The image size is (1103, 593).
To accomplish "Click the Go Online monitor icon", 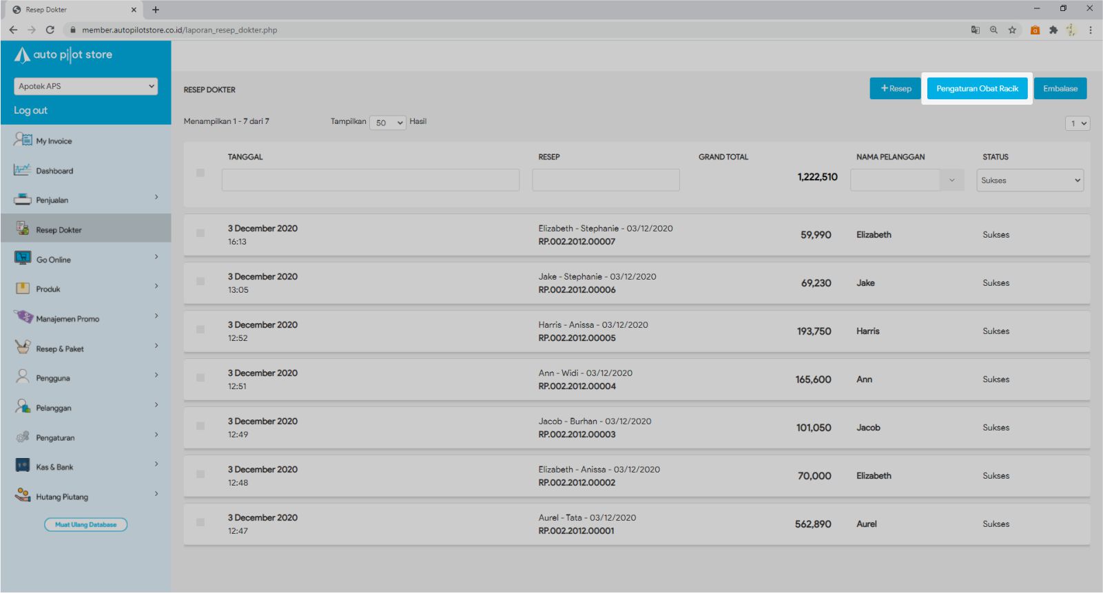I will [23, 259].
